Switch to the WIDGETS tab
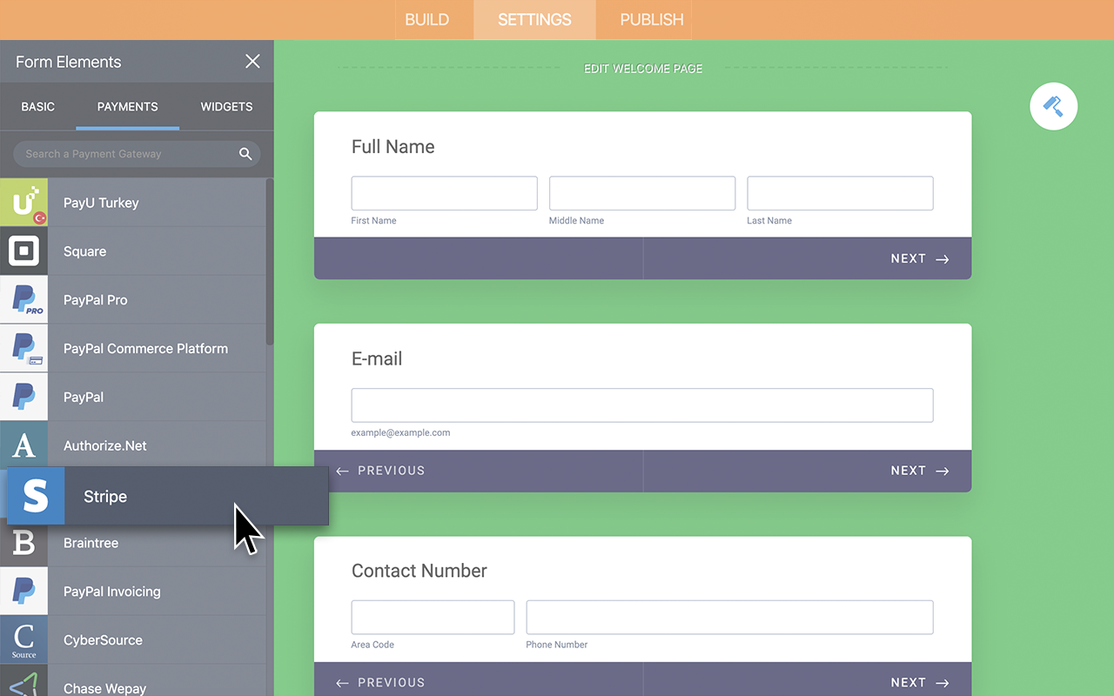The height and width of the screenshot is (696, 1114). click(x=226, y=106)
